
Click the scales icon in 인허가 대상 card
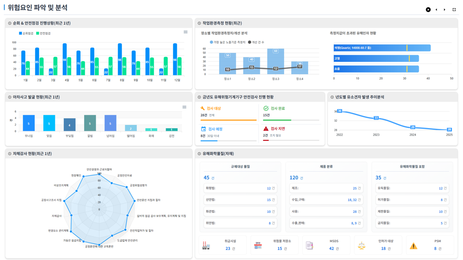click(x=361, y=245)
